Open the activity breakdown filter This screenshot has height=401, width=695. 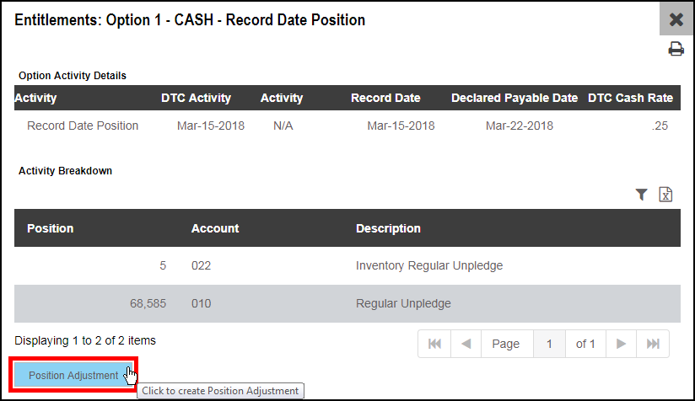641,195
